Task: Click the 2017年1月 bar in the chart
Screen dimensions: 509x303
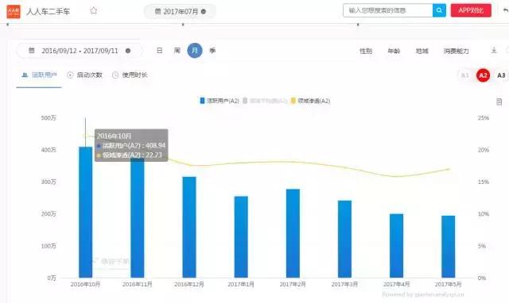Action: 241,236
